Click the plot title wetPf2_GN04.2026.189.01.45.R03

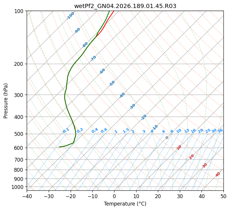point(125,6)
